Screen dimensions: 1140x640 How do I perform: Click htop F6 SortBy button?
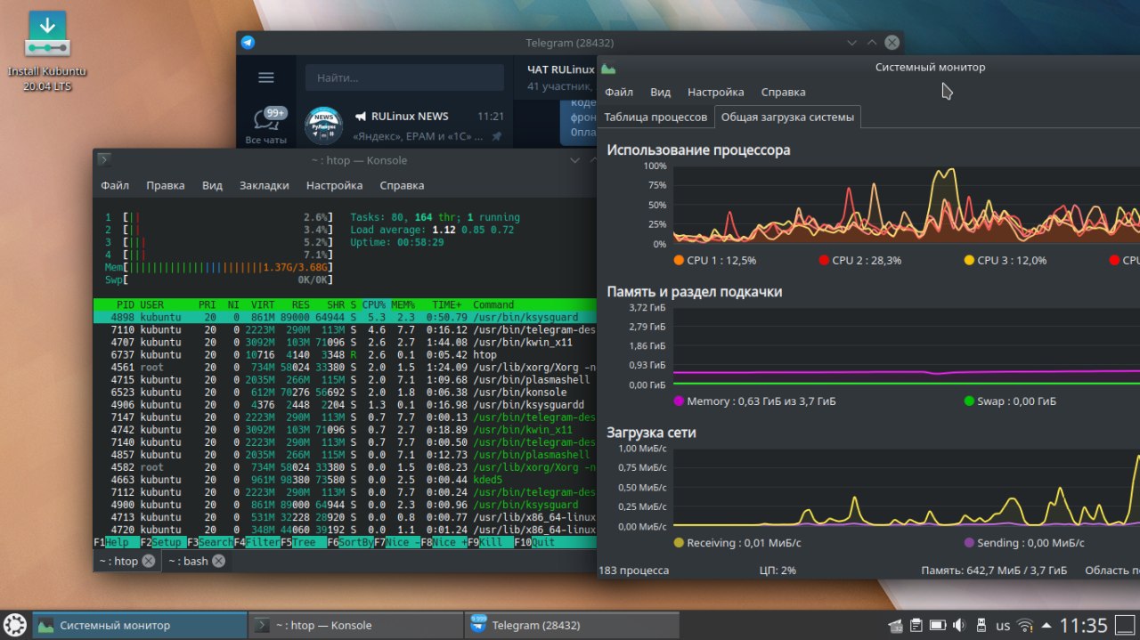pyautogui.click(x=350, y=542)
